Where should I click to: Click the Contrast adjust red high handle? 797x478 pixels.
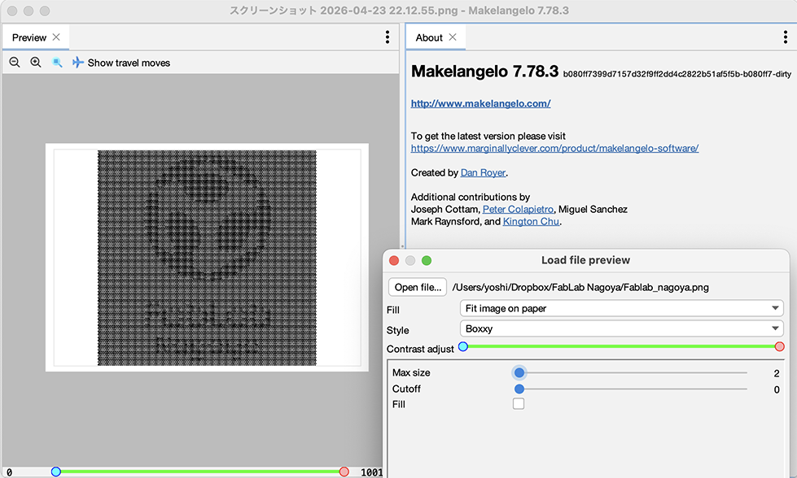[x=780, y=346]
